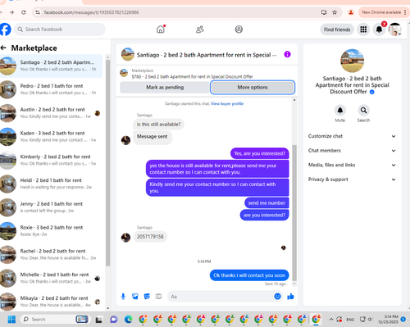
Task: Click the Windows taskbar Search box
Action: tap(55, 319)
